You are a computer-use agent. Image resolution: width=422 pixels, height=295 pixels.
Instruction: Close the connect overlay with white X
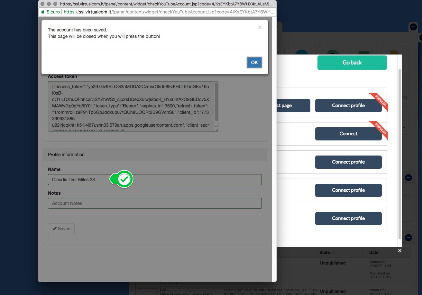point(400,250)
